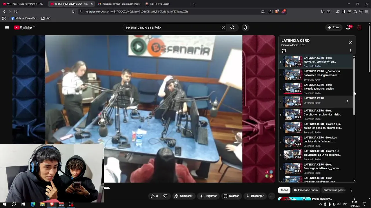Select the Entrevistas periodísticas chip
The height and width of the screenshot is (208, 371).
tap(334, 190)
